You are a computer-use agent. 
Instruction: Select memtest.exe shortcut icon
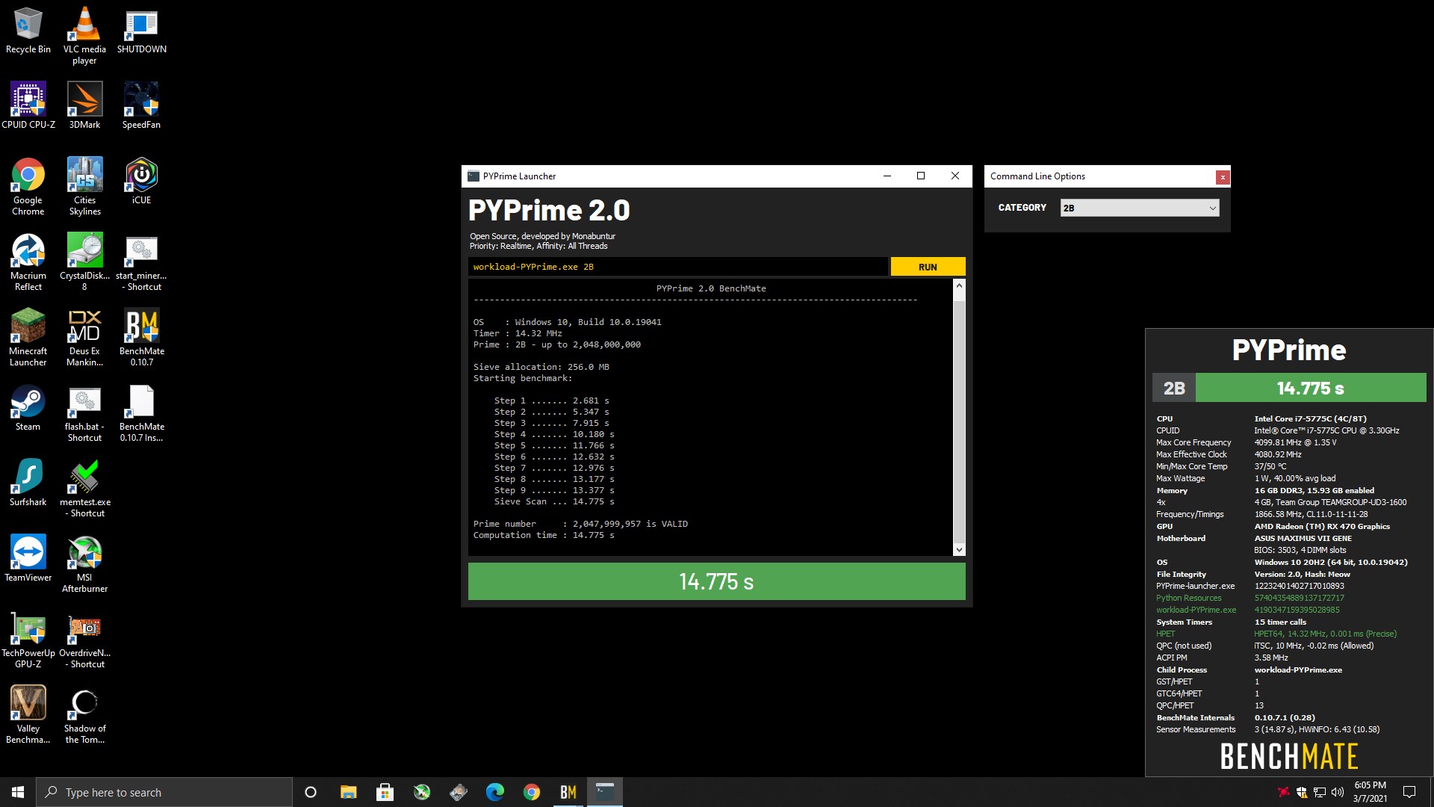click(84, 489)
